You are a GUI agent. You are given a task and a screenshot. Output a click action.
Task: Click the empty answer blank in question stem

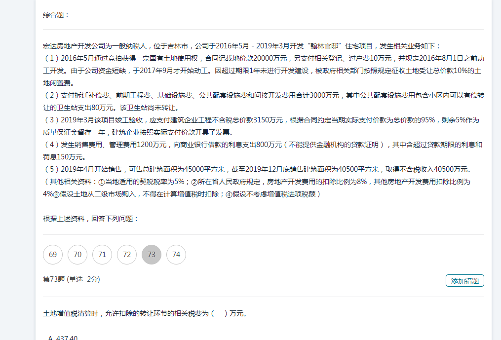pyautogui.click(x=219, y=313)
